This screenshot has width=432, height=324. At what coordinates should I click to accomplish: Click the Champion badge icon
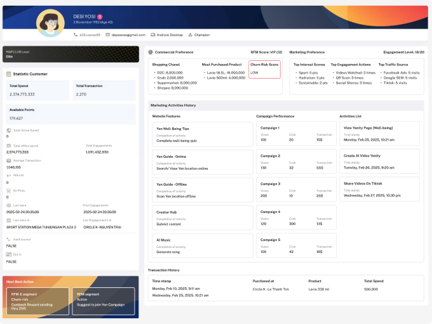tap(189, 35)
